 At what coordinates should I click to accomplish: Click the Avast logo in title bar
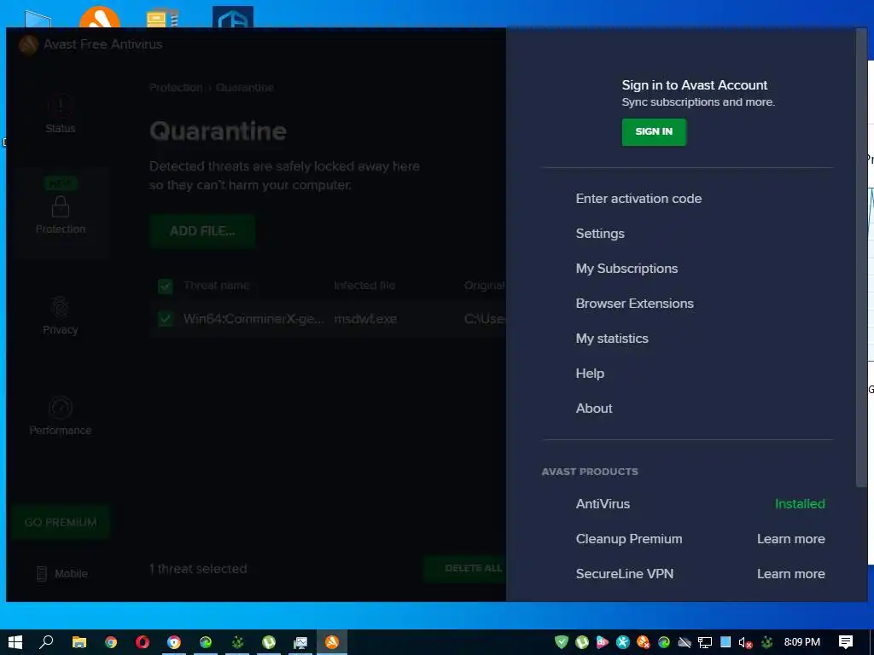28,44
